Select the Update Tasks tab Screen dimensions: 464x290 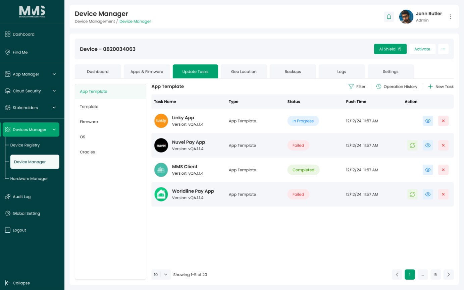(195, 71)
